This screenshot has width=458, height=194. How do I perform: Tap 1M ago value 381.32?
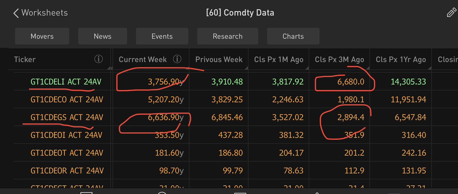pos(291,135)
